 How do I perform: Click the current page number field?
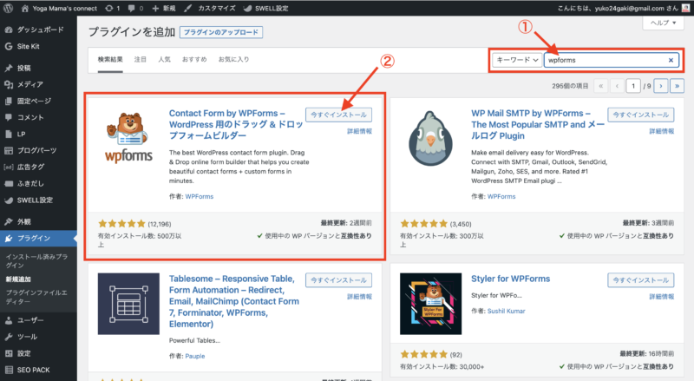click(x=633, y=86)
